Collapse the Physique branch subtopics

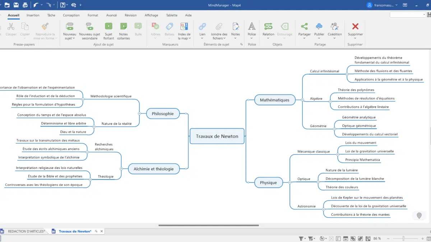click(x=289, y=182)
